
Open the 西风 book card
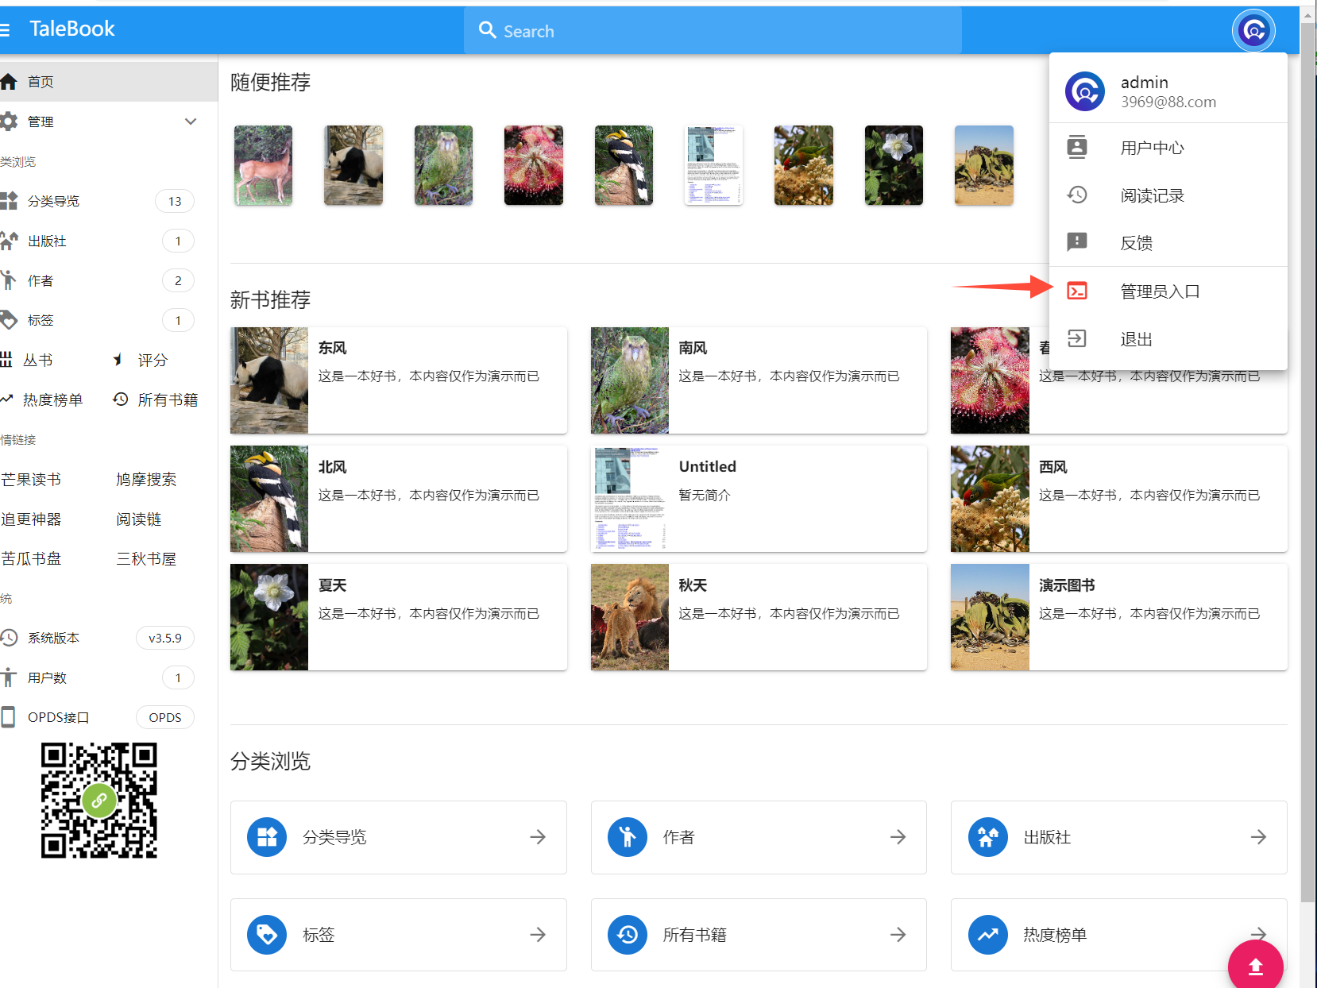pyautogui.click(x=1118, y=499)
